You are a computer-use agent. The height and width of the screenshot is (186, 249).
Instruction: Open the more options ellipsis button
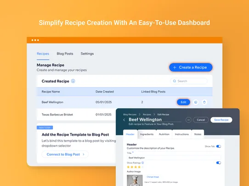(x=188, y=120)
